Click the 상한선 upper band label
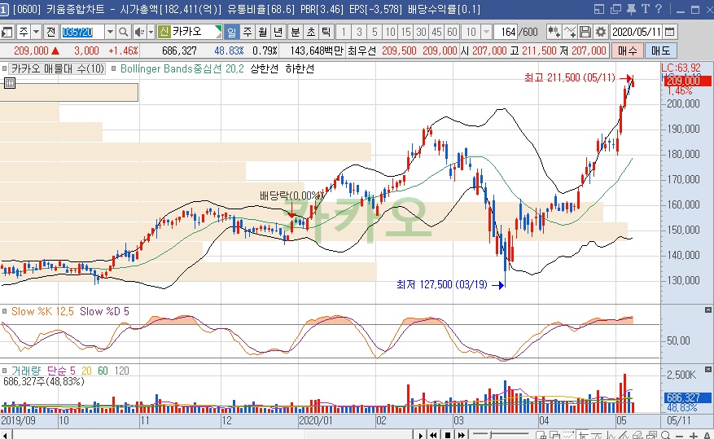This screenshot has height=439, width=714. coord(264,68)
